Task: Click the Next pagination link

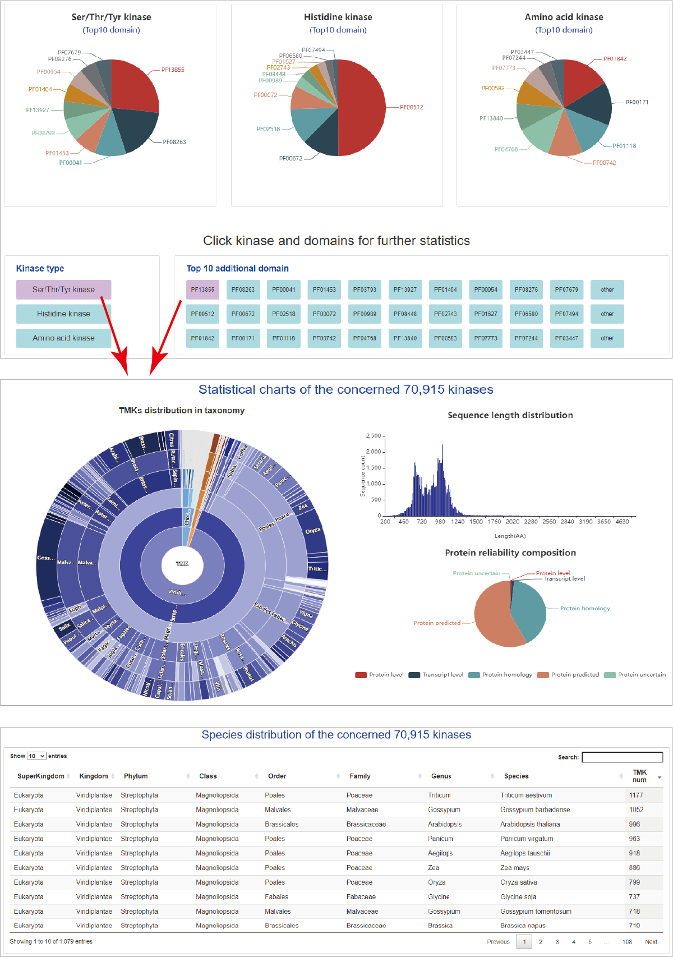Action: 651,942
